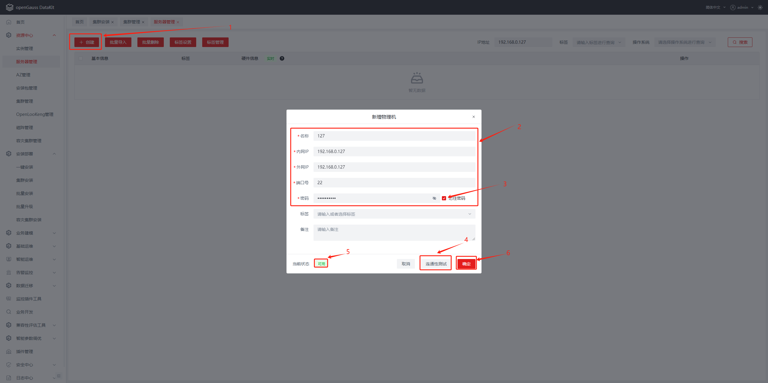Click the 连通性测试 button
768x383 pixels.
point(436,264)
